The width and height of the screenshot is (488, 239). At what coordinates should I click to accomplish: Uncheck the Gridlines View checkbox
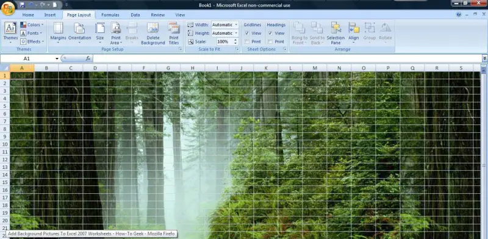pyautogui.click(x=247, y=33)
